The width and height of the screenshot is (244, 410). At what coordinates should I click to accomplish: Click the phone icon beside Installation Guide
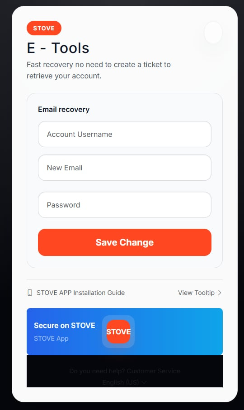[x=30, y=293]
